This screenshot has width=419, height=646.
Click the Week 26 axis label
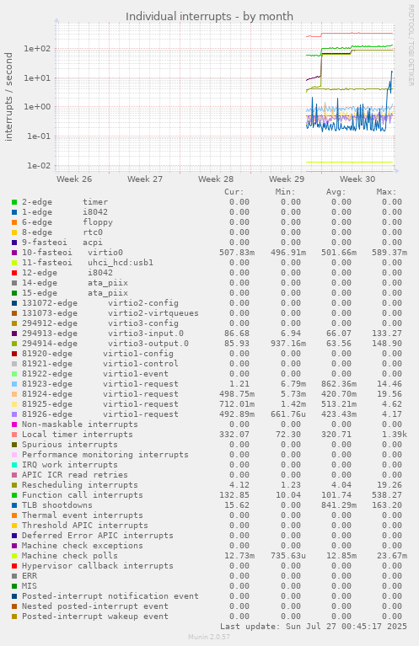pyautogui.click(x=74, y=179)
